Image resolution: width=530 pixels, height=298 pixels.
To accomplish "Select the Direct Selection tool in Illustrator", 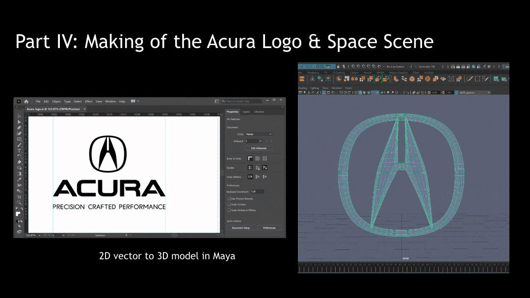I will pyautogui.click(x=19, y=122).
